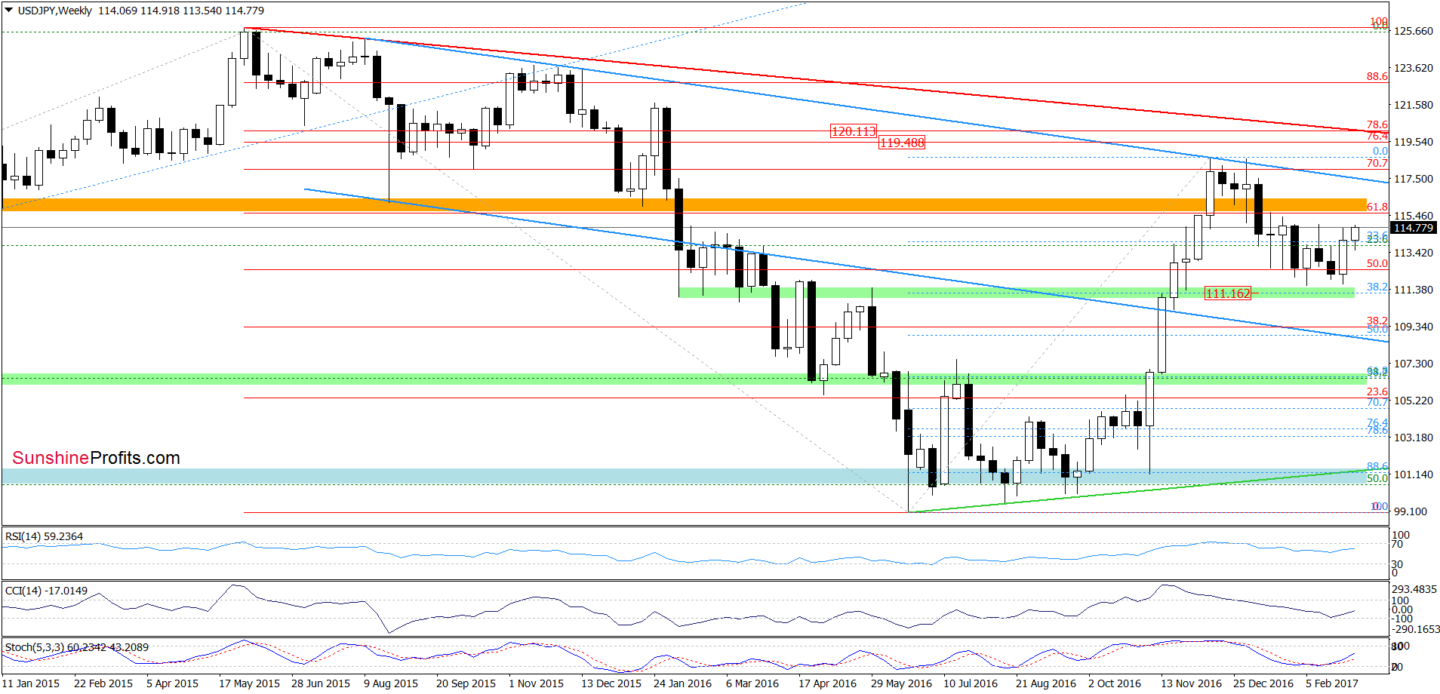Click the 20 Sep 2015 date label
The image size is (1440, 694).
466,683
